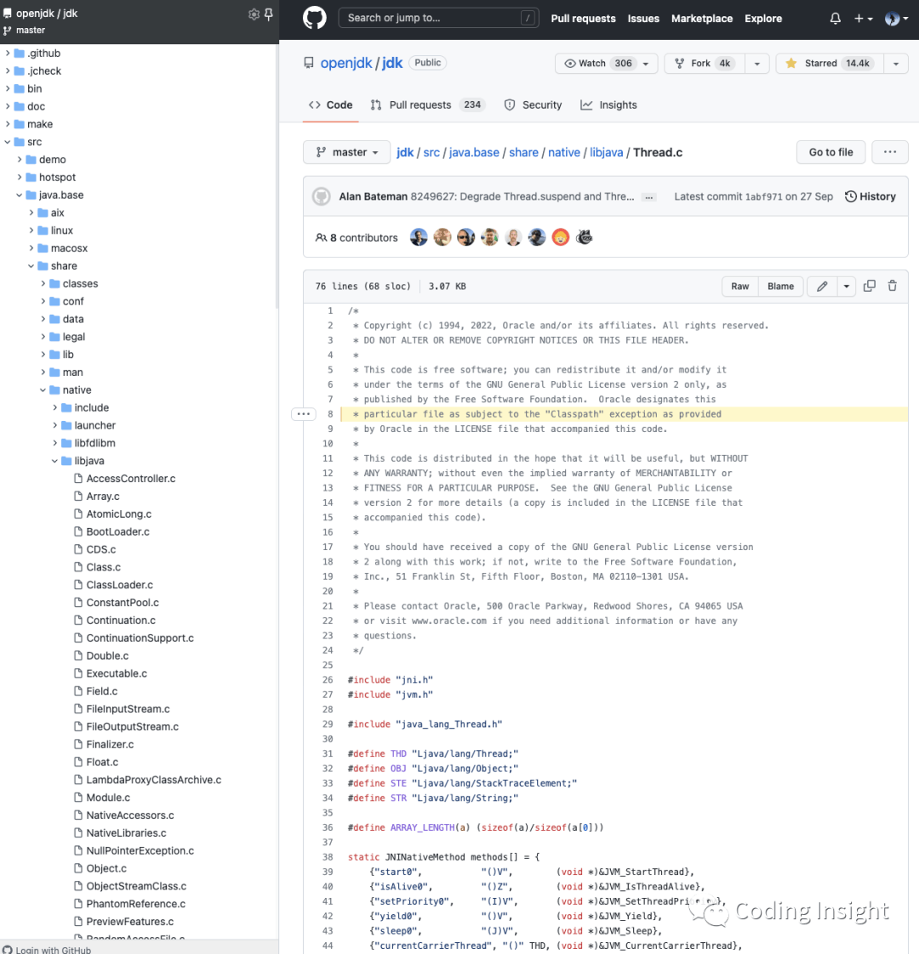Click the Alan Bateman author link
The height and width of the screenshot is (954, 919).
click(x=373, y=196)
